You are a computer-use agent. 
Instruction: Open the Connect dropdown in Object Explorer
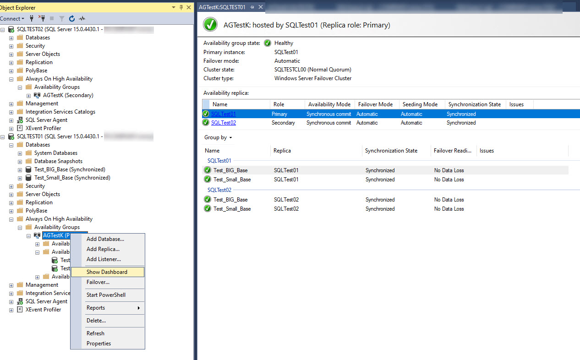(x=12, y=19)
